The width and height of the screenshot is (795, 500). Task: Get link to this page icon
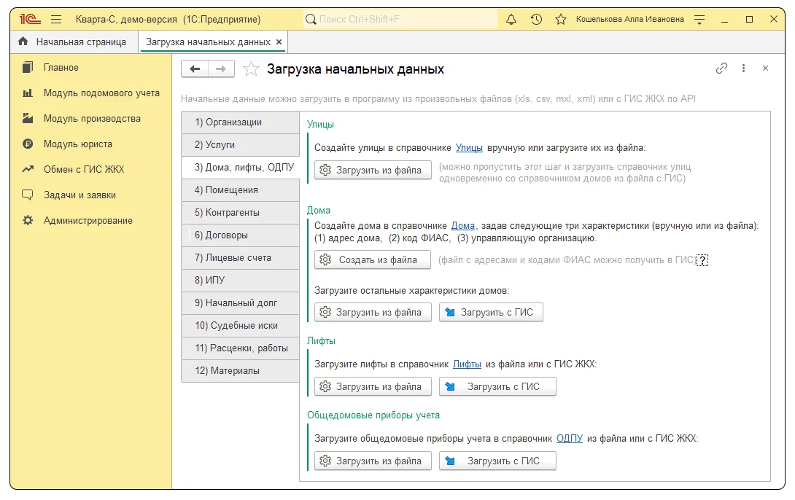pyautogui.click(x=721, y=69)
